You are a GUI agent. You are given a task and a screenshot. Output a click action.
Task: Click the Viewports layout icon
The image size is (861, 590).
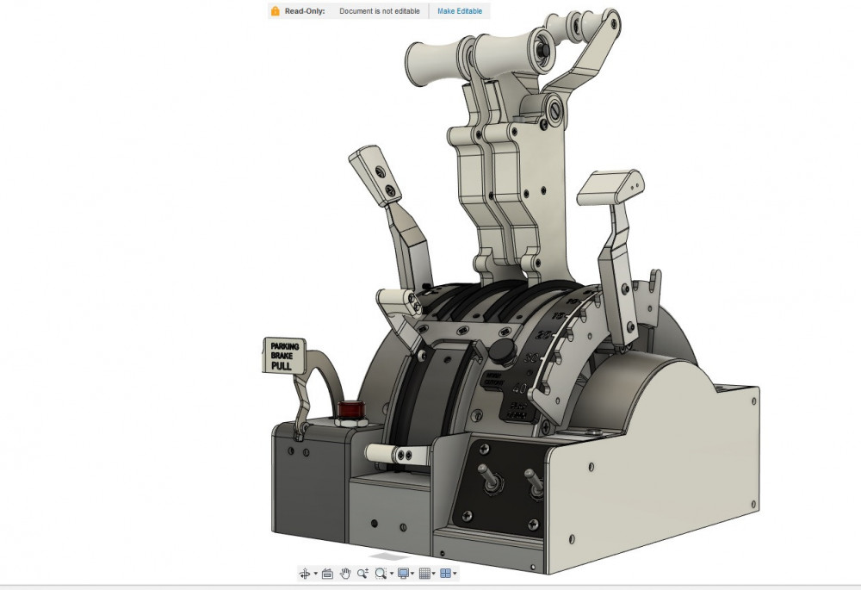[445, 574]
